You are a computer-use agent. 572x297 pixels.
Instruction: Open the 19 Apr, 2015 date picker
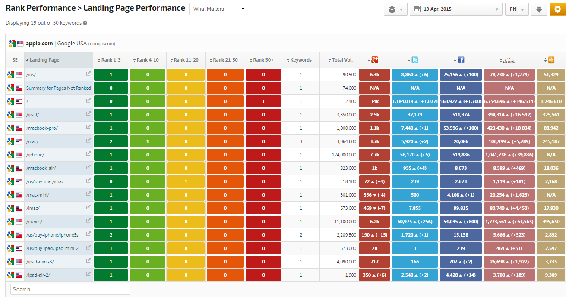click(x=456, y=9)
